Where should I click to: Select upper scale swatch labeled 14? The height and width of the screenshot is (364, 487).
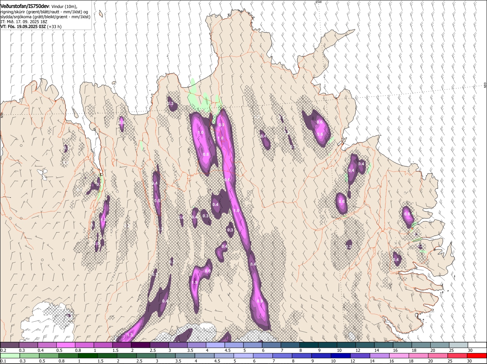pos(383,345)
